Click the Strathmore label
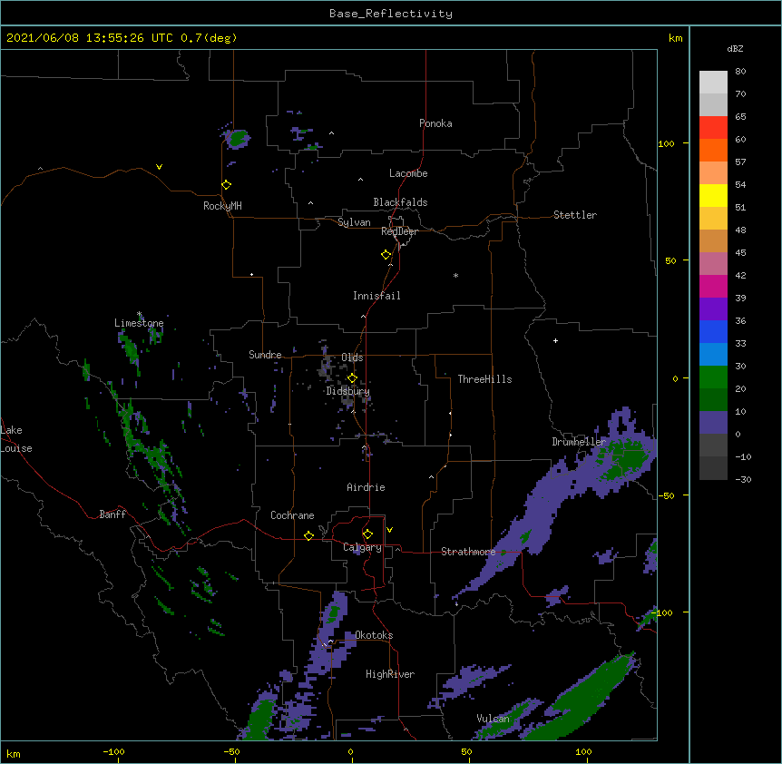Screen dimensions: 782x764 468,552
